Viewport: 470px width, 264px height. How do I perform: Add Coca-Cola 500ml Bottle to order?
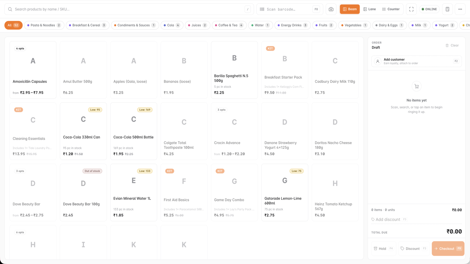coord(134,131)
